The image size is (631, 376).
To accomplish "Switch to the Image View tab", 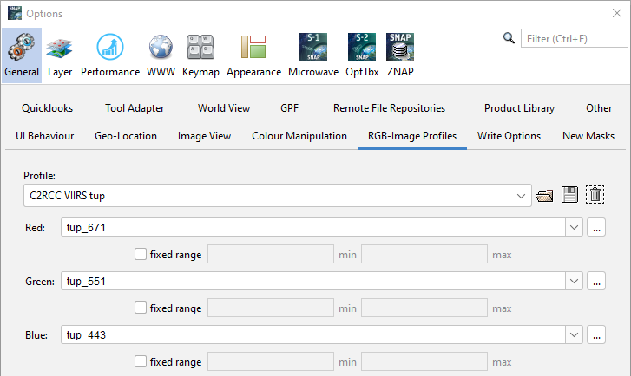I will (204, 136).
